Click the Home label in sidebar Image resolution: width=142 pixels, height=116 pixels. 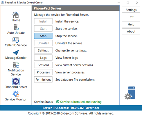click(x=16, y=20)
